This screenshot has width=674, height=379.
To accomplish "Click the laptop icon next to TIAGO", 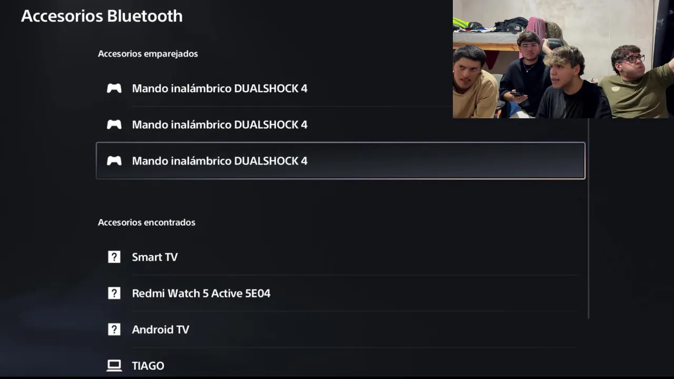I will coord(114,365).
